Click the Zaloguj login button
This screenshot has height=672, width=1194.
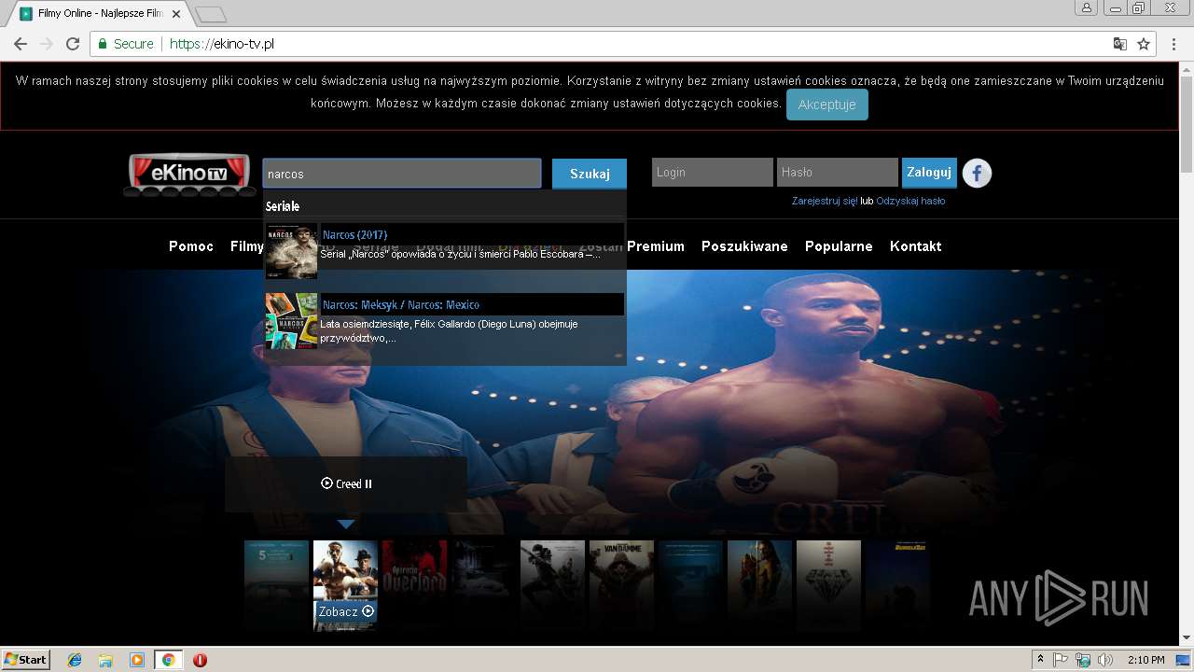(929, 173)
